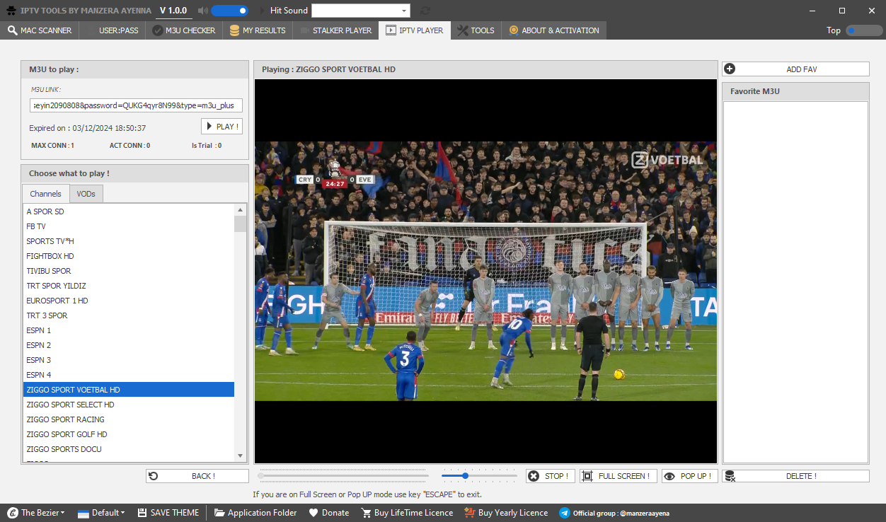Select channel ZIGGO SPORT SELECT HD
This screenshot has height=522, width=886.
tap(129, 405)
